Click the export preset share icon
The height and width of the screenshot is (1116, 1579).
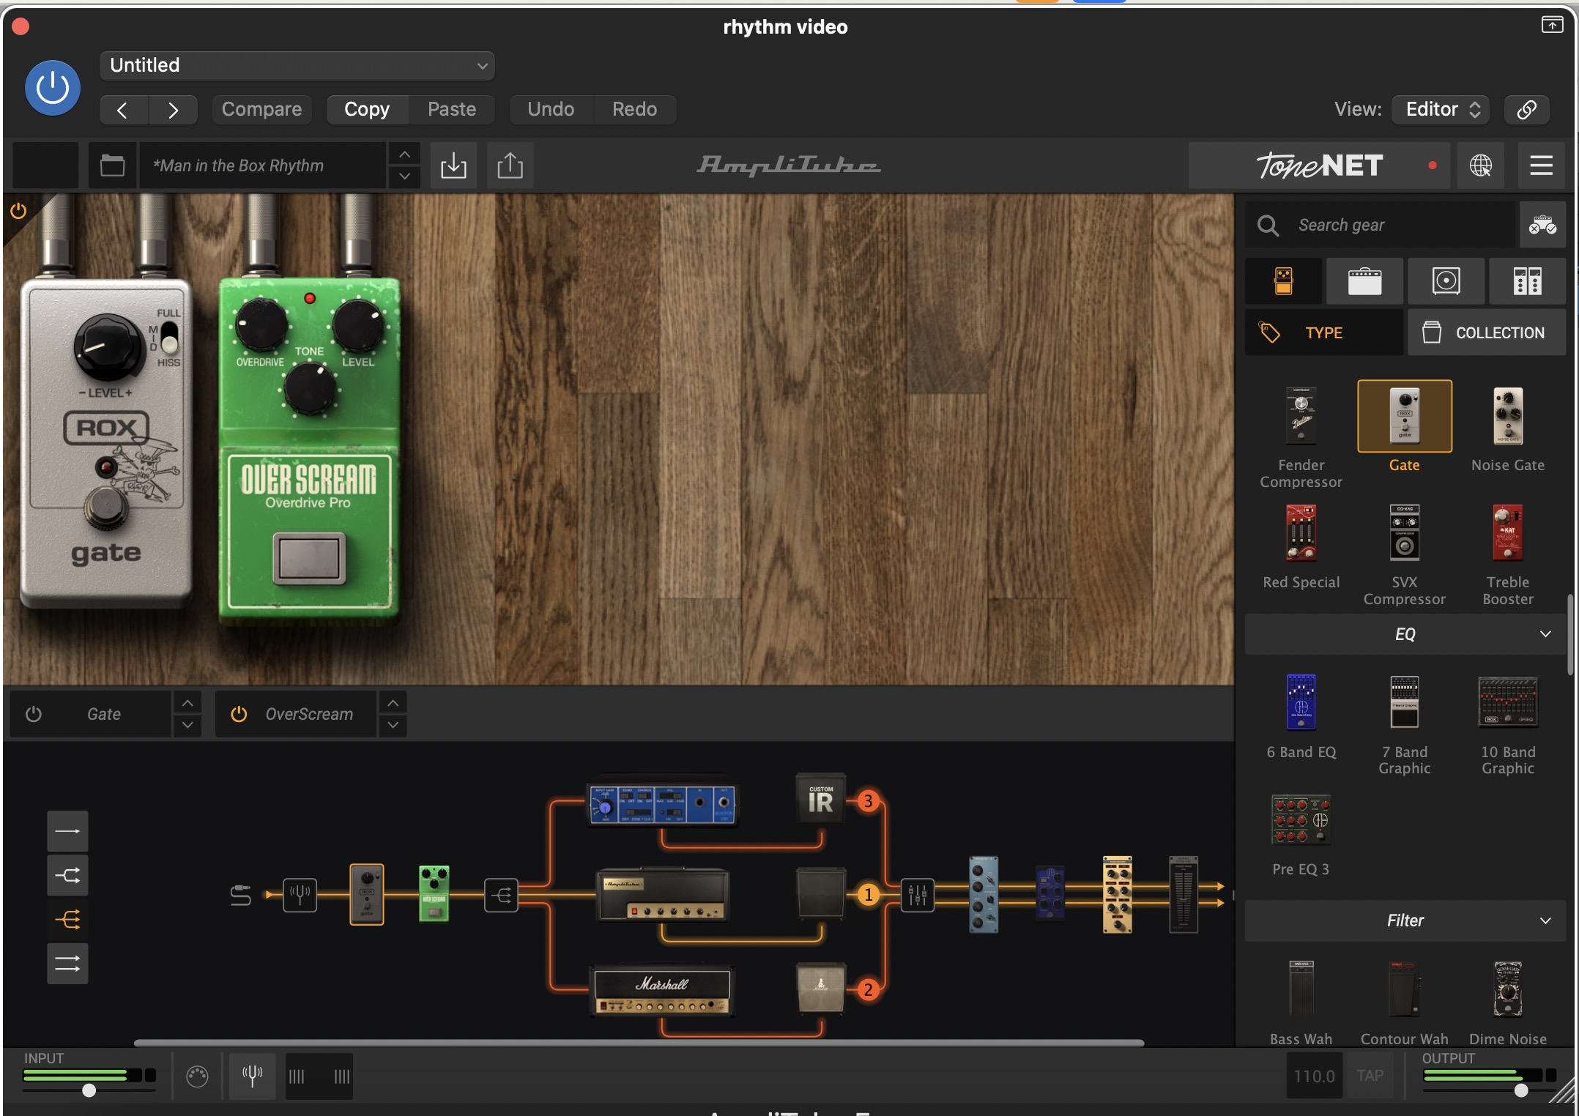click(x=510, y=165)
